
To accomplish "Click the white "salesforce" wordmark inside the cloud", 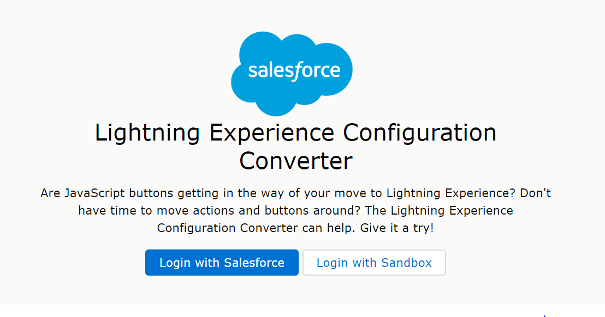I will [x=294, y=71].
